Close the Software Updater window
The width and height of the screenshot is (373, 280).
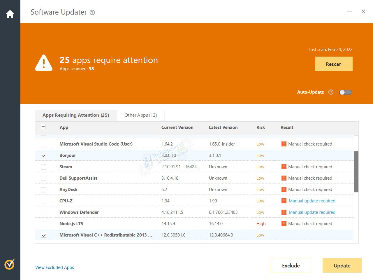click(363, 11)
